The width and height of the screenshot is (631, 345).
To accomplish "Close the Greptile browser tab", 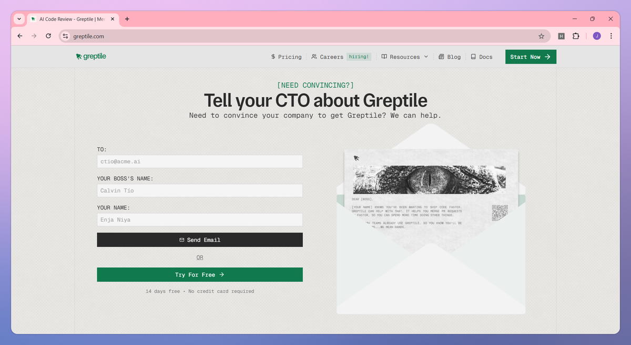I will coord(113,19).
